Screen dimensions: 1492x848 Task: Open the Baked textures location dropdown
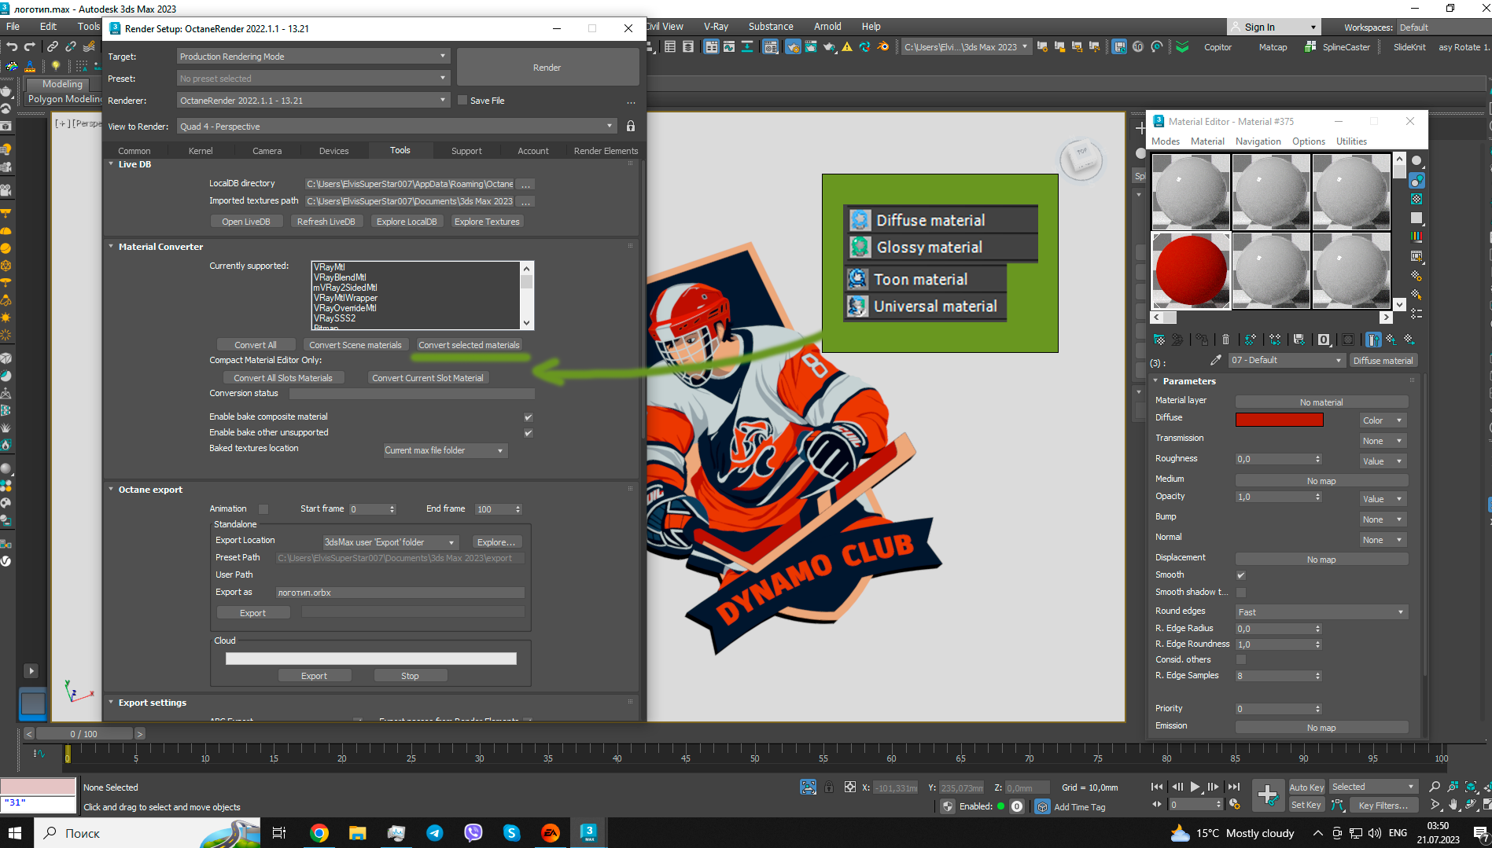point(444,450)
